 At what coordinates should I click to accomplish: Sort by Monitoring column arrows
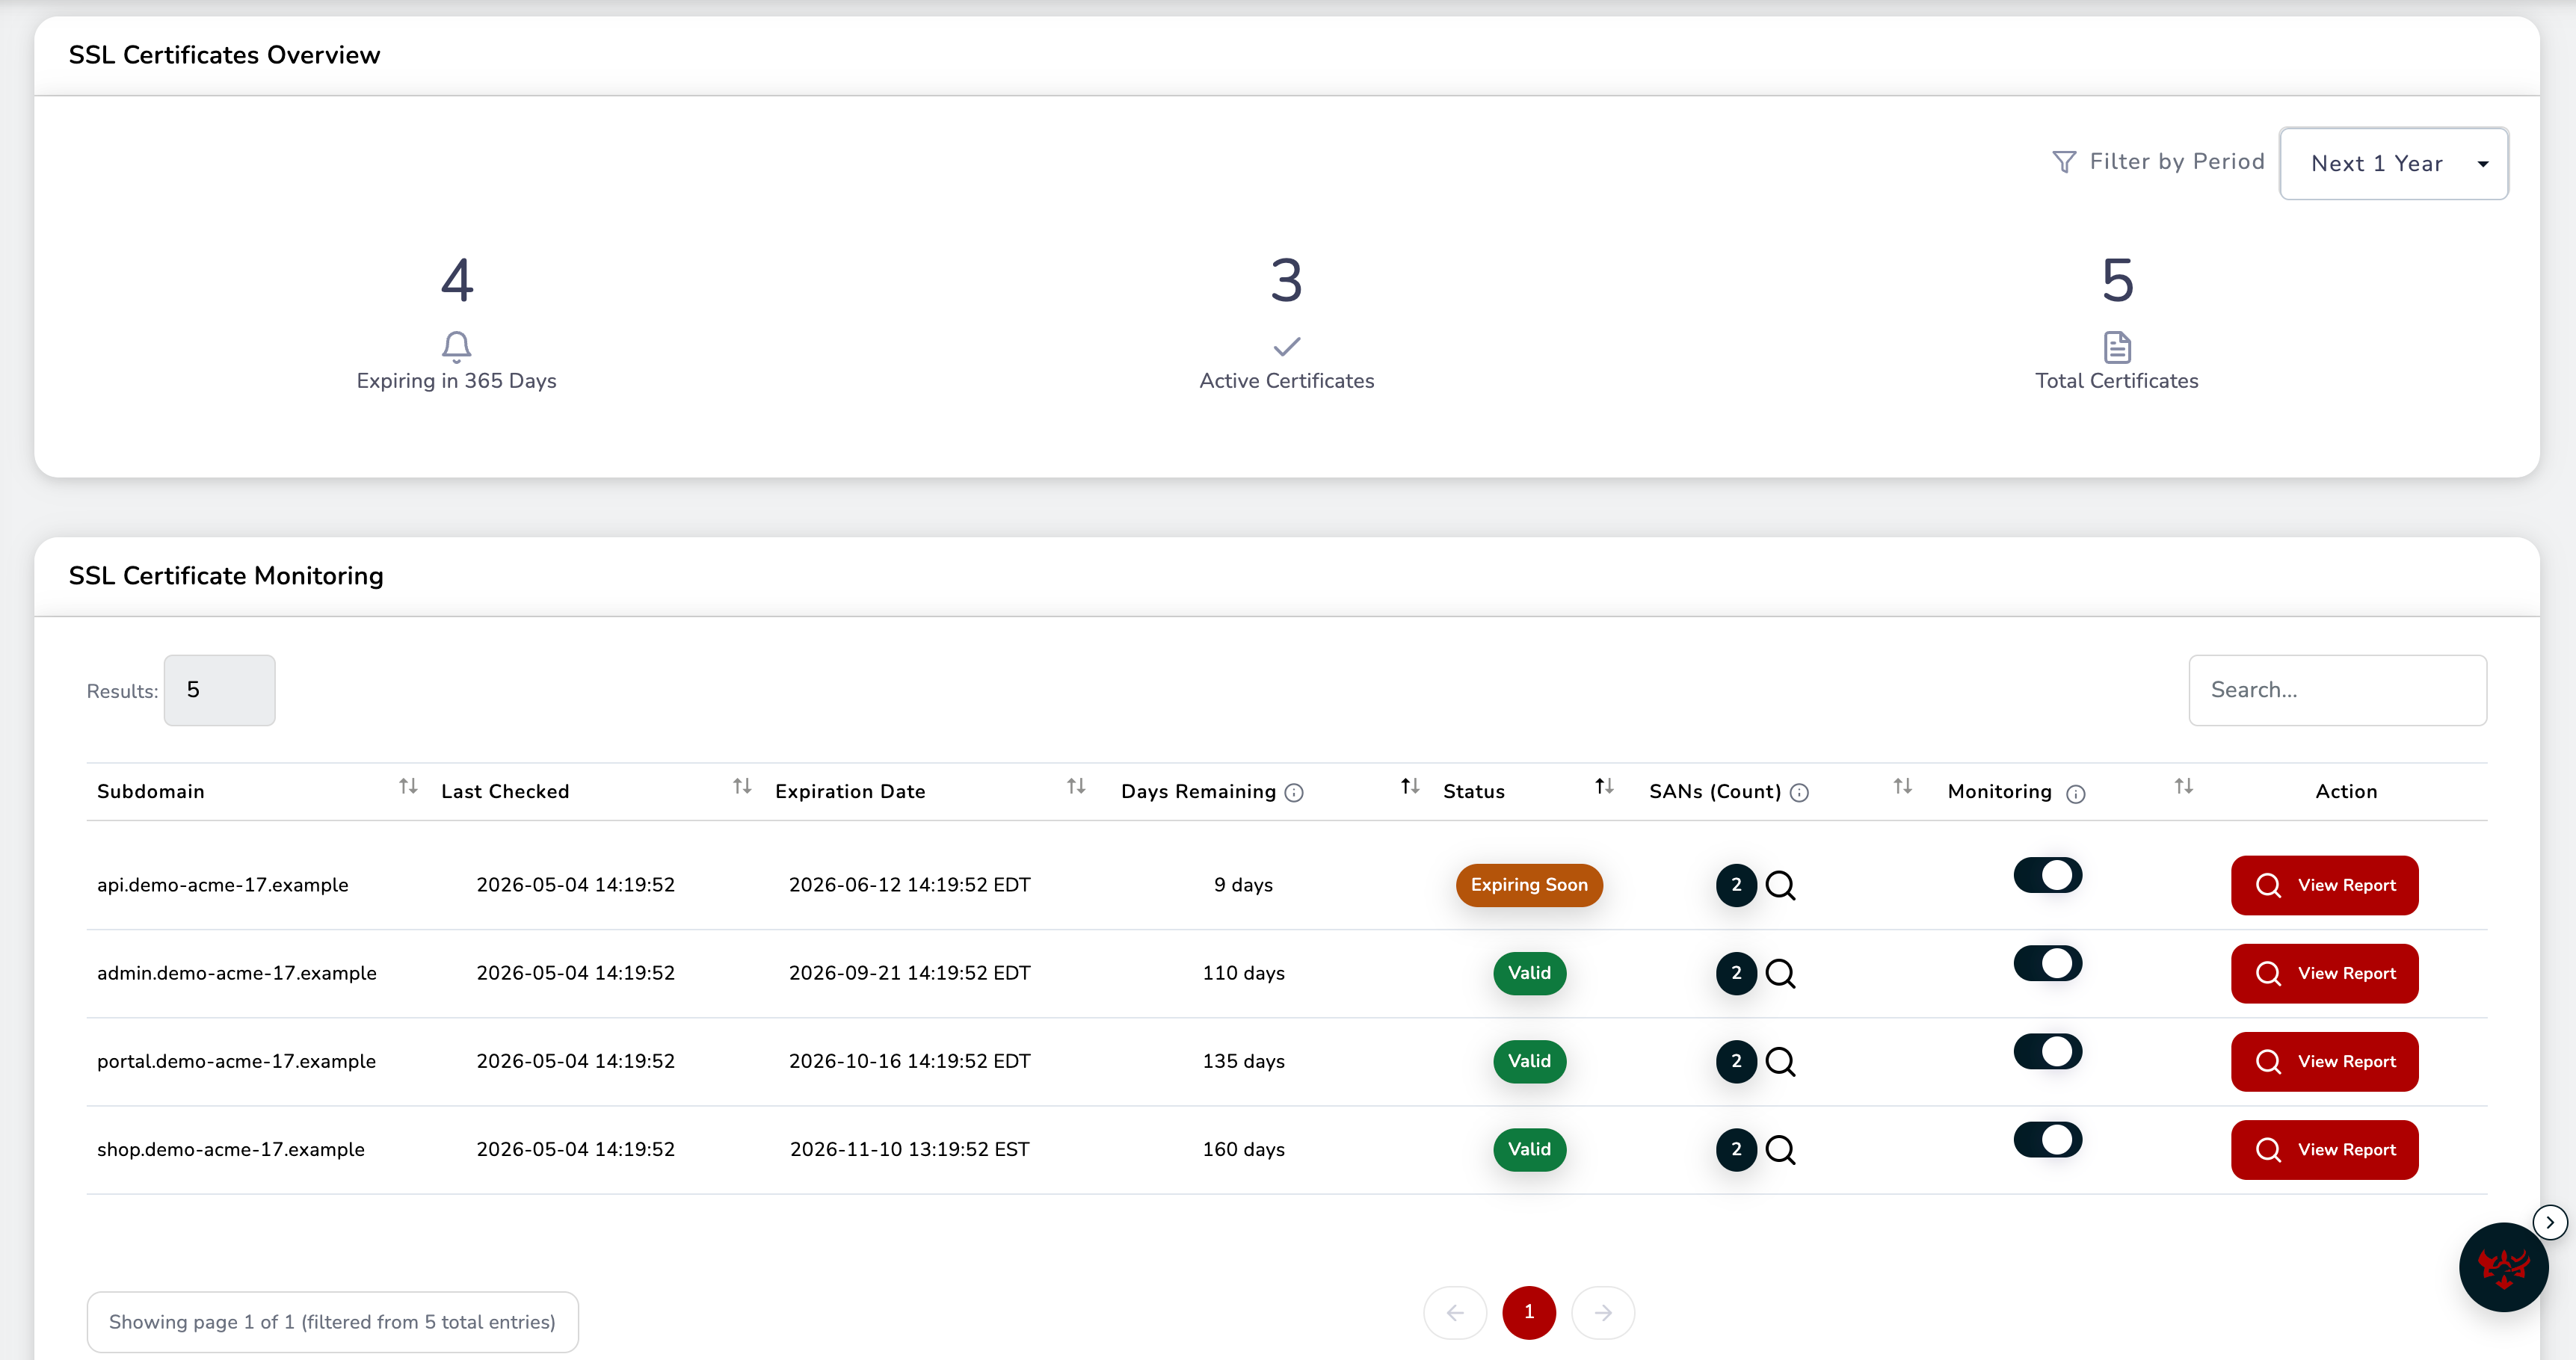coord(2184,786)
